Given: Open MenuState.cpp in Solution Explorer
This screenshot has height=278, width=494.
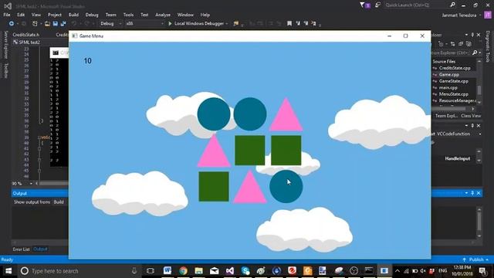Looking at the screenshot, I should coord(453,94).
